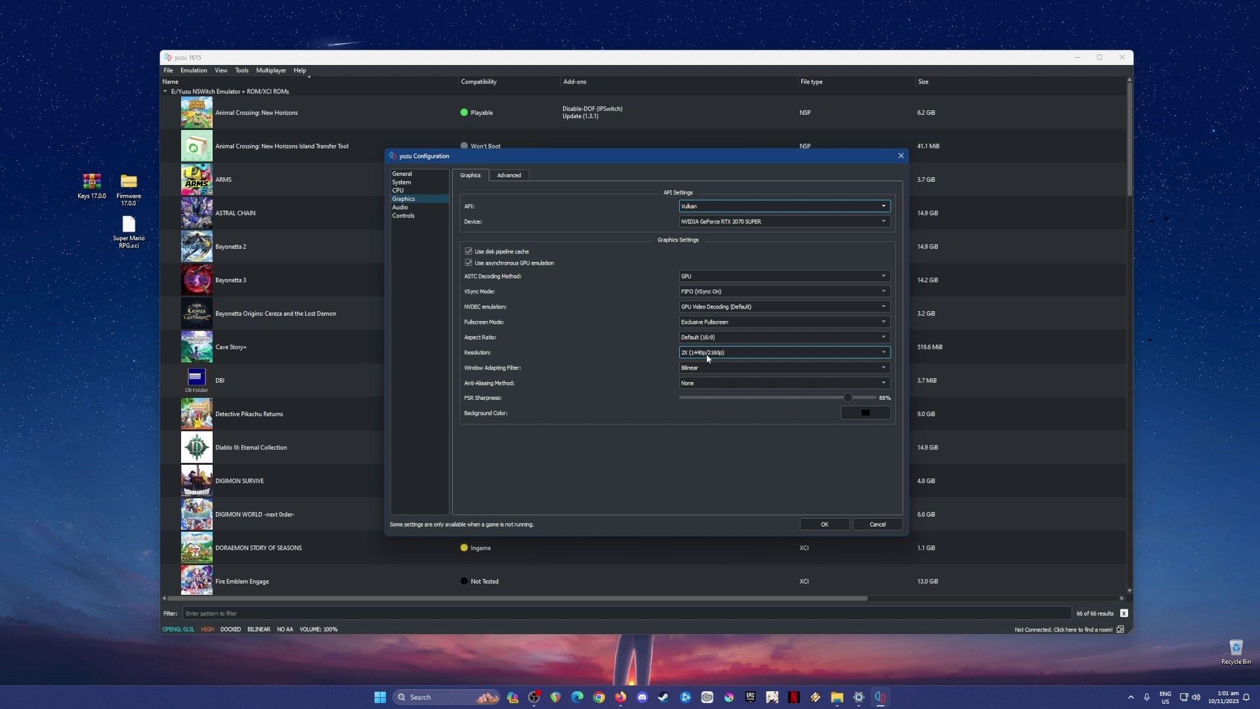Viewport: 1260px width, 709px height.
Task: Select Diablo III: Eternal Collection icon
Action: 196,447
